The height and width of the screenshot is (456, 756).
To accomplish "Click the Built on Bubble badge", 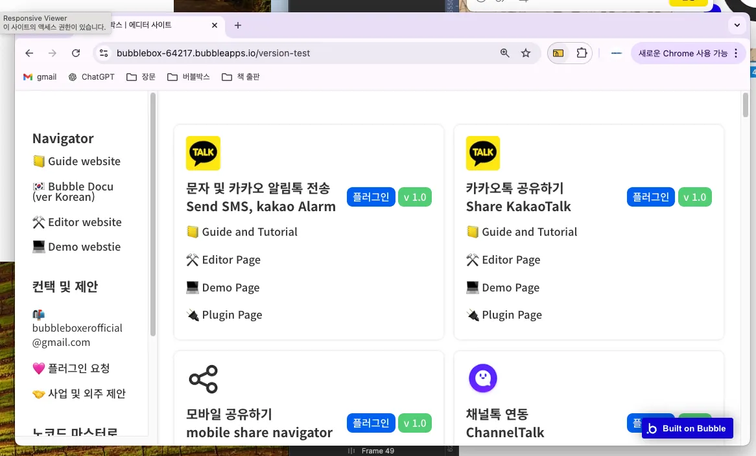I will (687, 428).
